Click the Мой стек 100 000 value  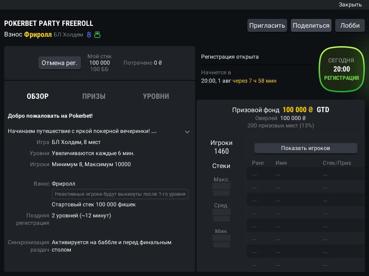point(99,63)
